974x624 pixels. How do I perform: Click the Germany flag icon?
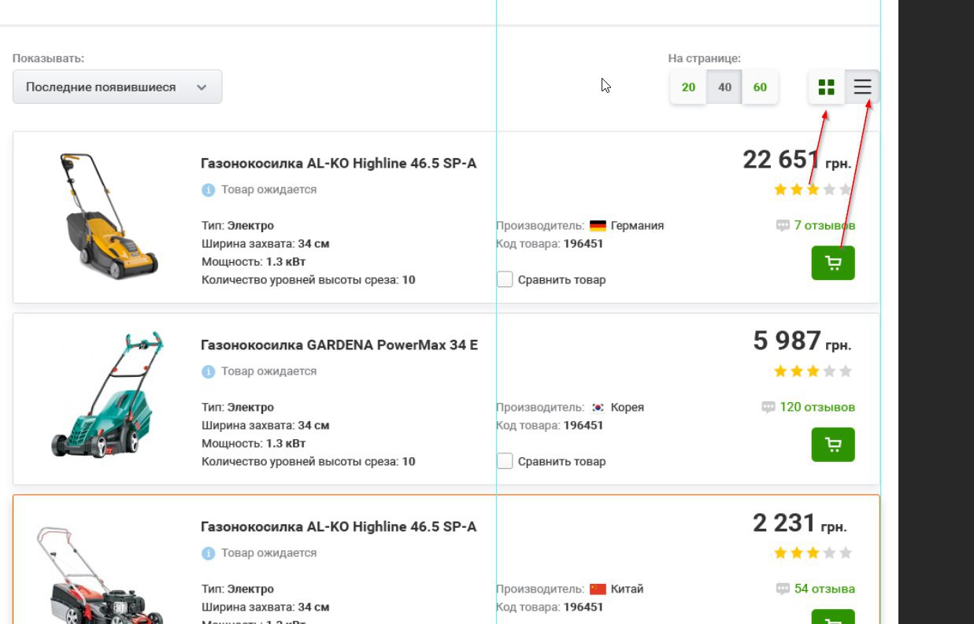coord(598,226)
